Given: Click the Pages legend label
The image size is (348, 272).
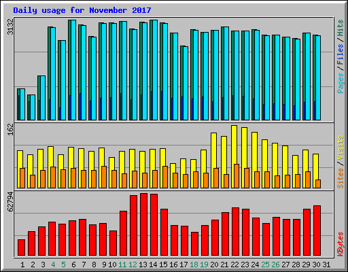Looking at the screenshot, I should (x=340, y=83).
